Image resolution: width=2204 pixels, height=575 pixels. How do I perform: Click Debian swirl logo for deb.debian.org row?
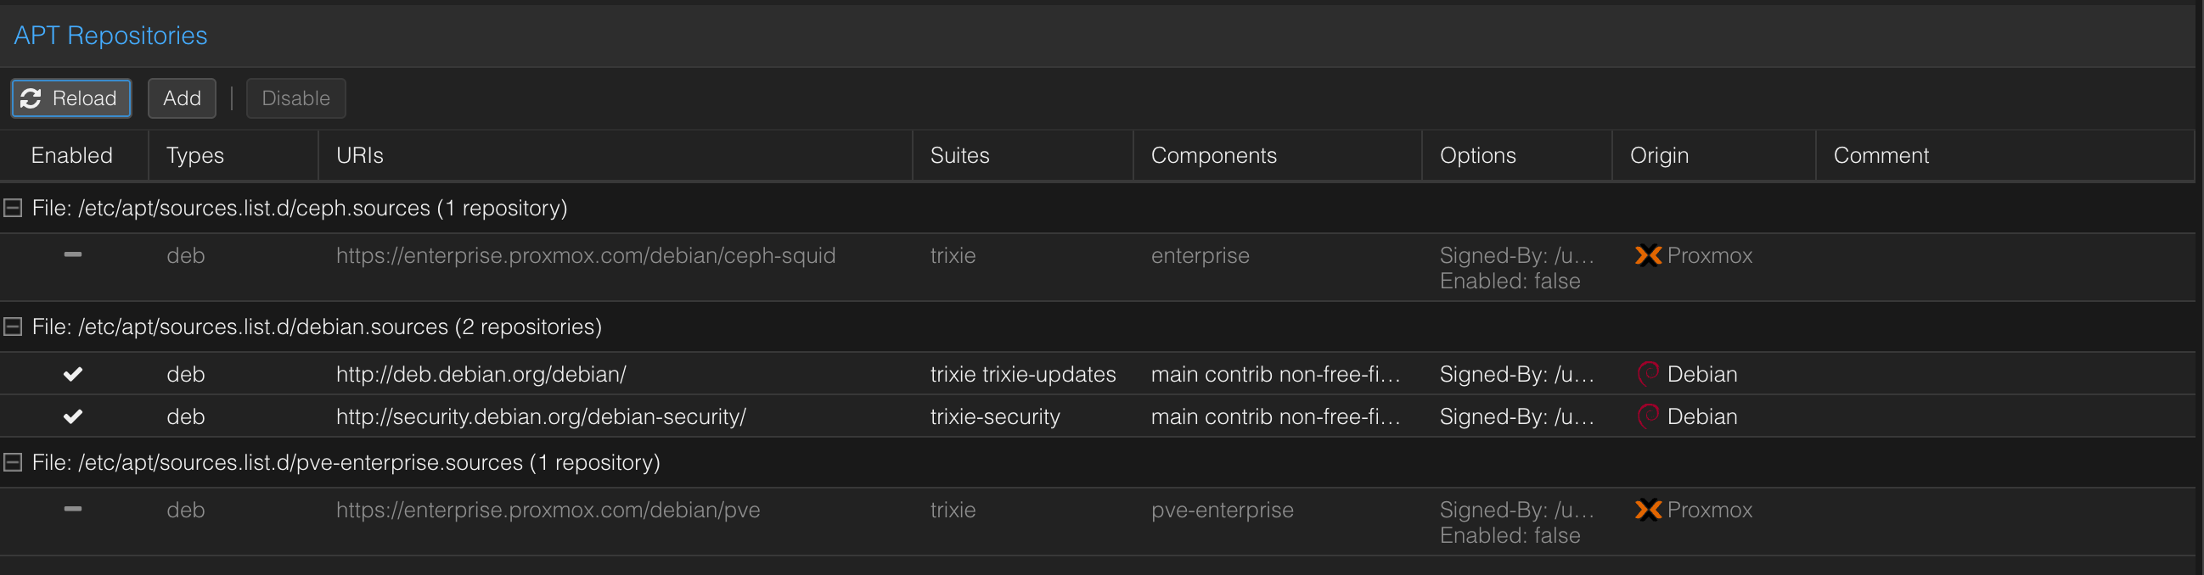(1647, 374)
